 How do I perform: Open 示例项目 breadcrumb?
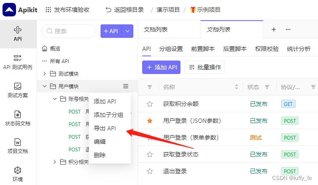[x=209, y=10]
